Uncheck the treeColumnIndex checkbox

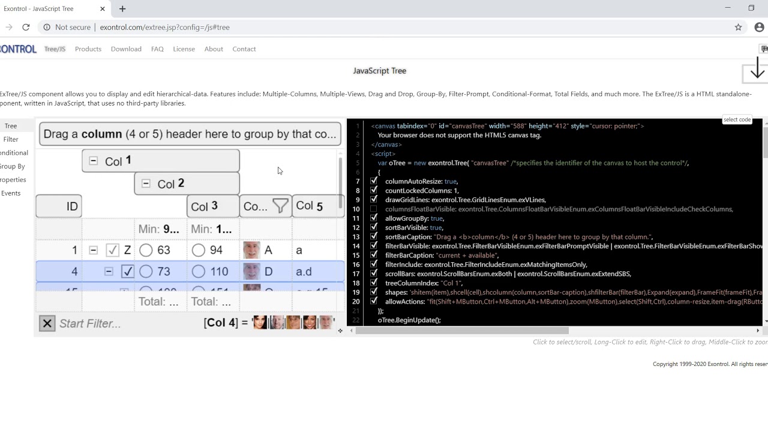click(x=374, y=283)
